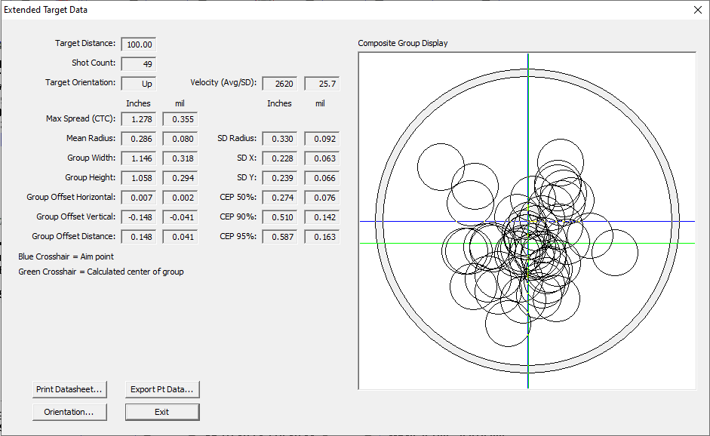Click Group Offset Distance mil 0.041

(180, 237)
